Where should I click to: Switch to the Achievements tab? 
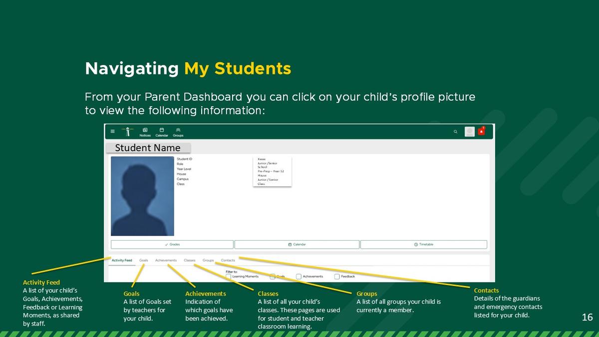(166, 260)
